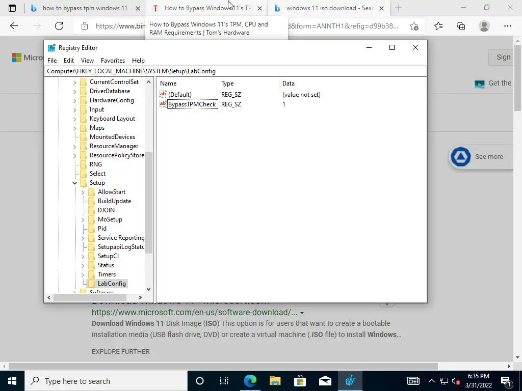Select the (Default) string value icon
Screen dimensions: 522x391
tap(163, 94)
